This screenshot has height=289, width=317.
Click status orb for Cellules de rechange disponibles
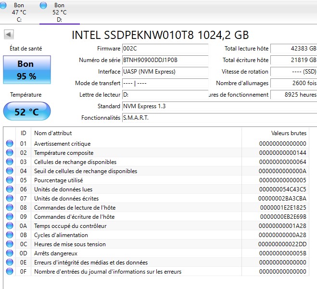coord(10,162)
